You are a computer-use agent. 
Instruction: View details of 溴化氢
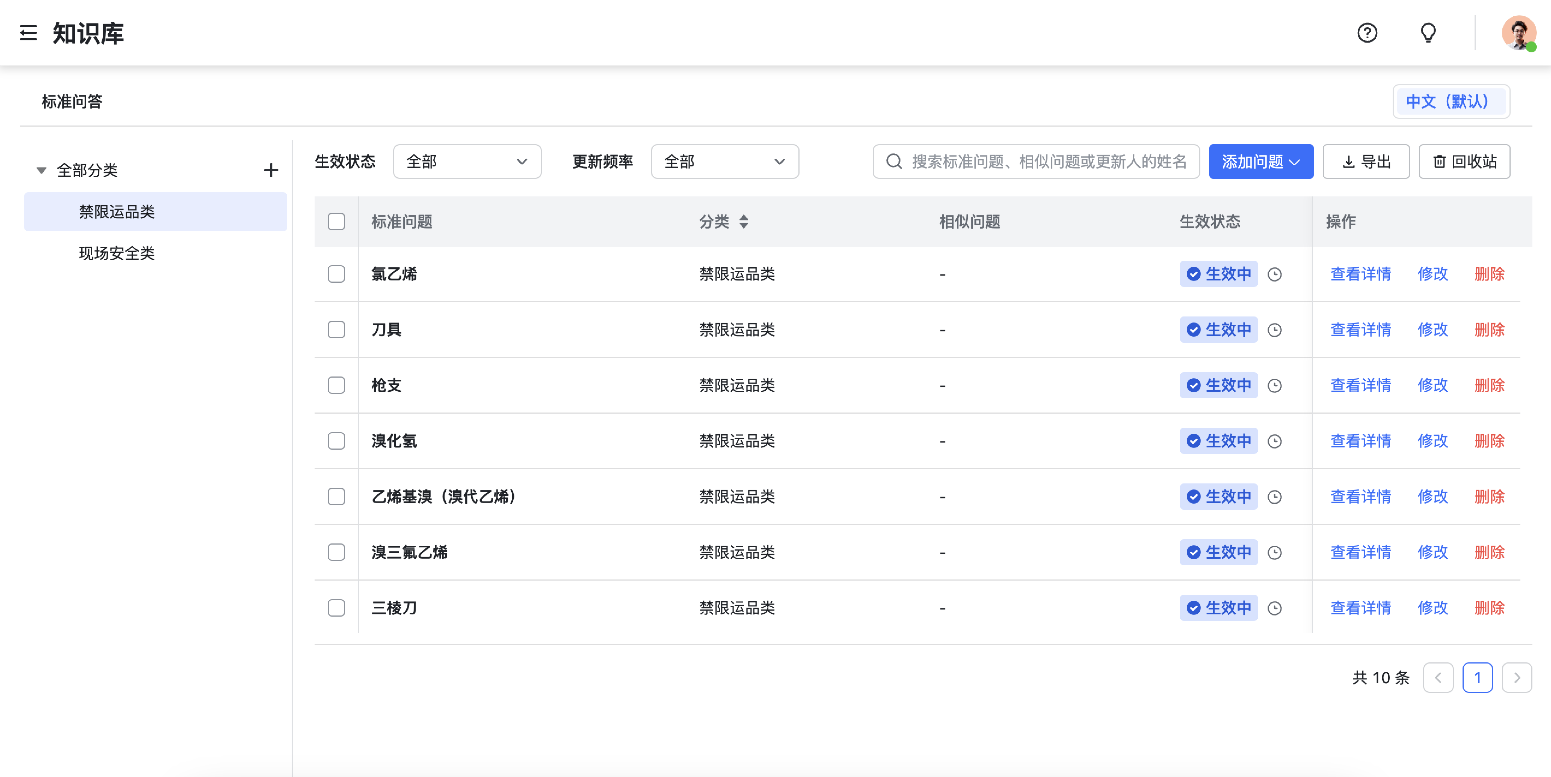[1360, 441]
